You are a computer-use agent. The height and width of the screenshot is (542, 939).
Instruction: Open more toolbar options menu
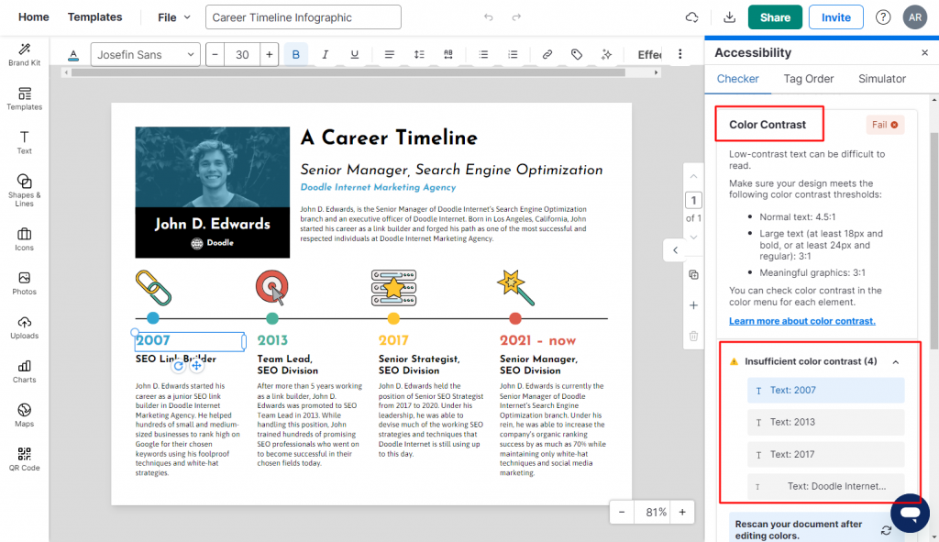(x=679, y=54)
